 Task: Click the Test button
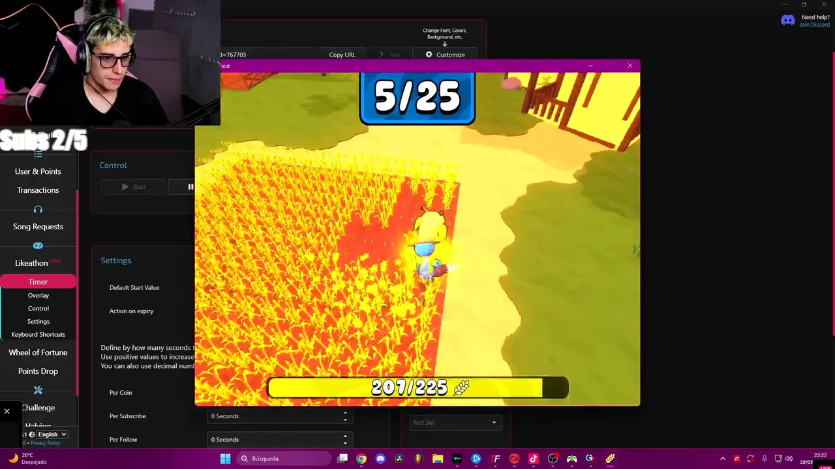(389, 55)
